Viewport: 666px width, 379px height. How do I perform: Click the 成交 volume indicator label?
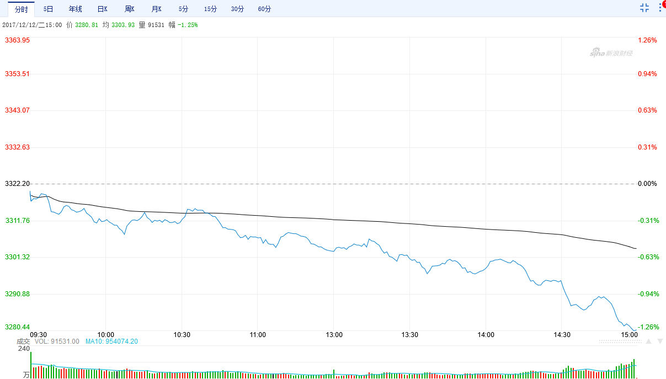22,341
